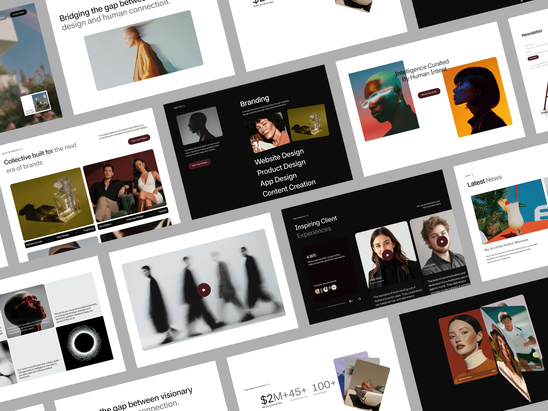
Task: Click the 70+ avatar badge
Action: (x=334, y=287)
